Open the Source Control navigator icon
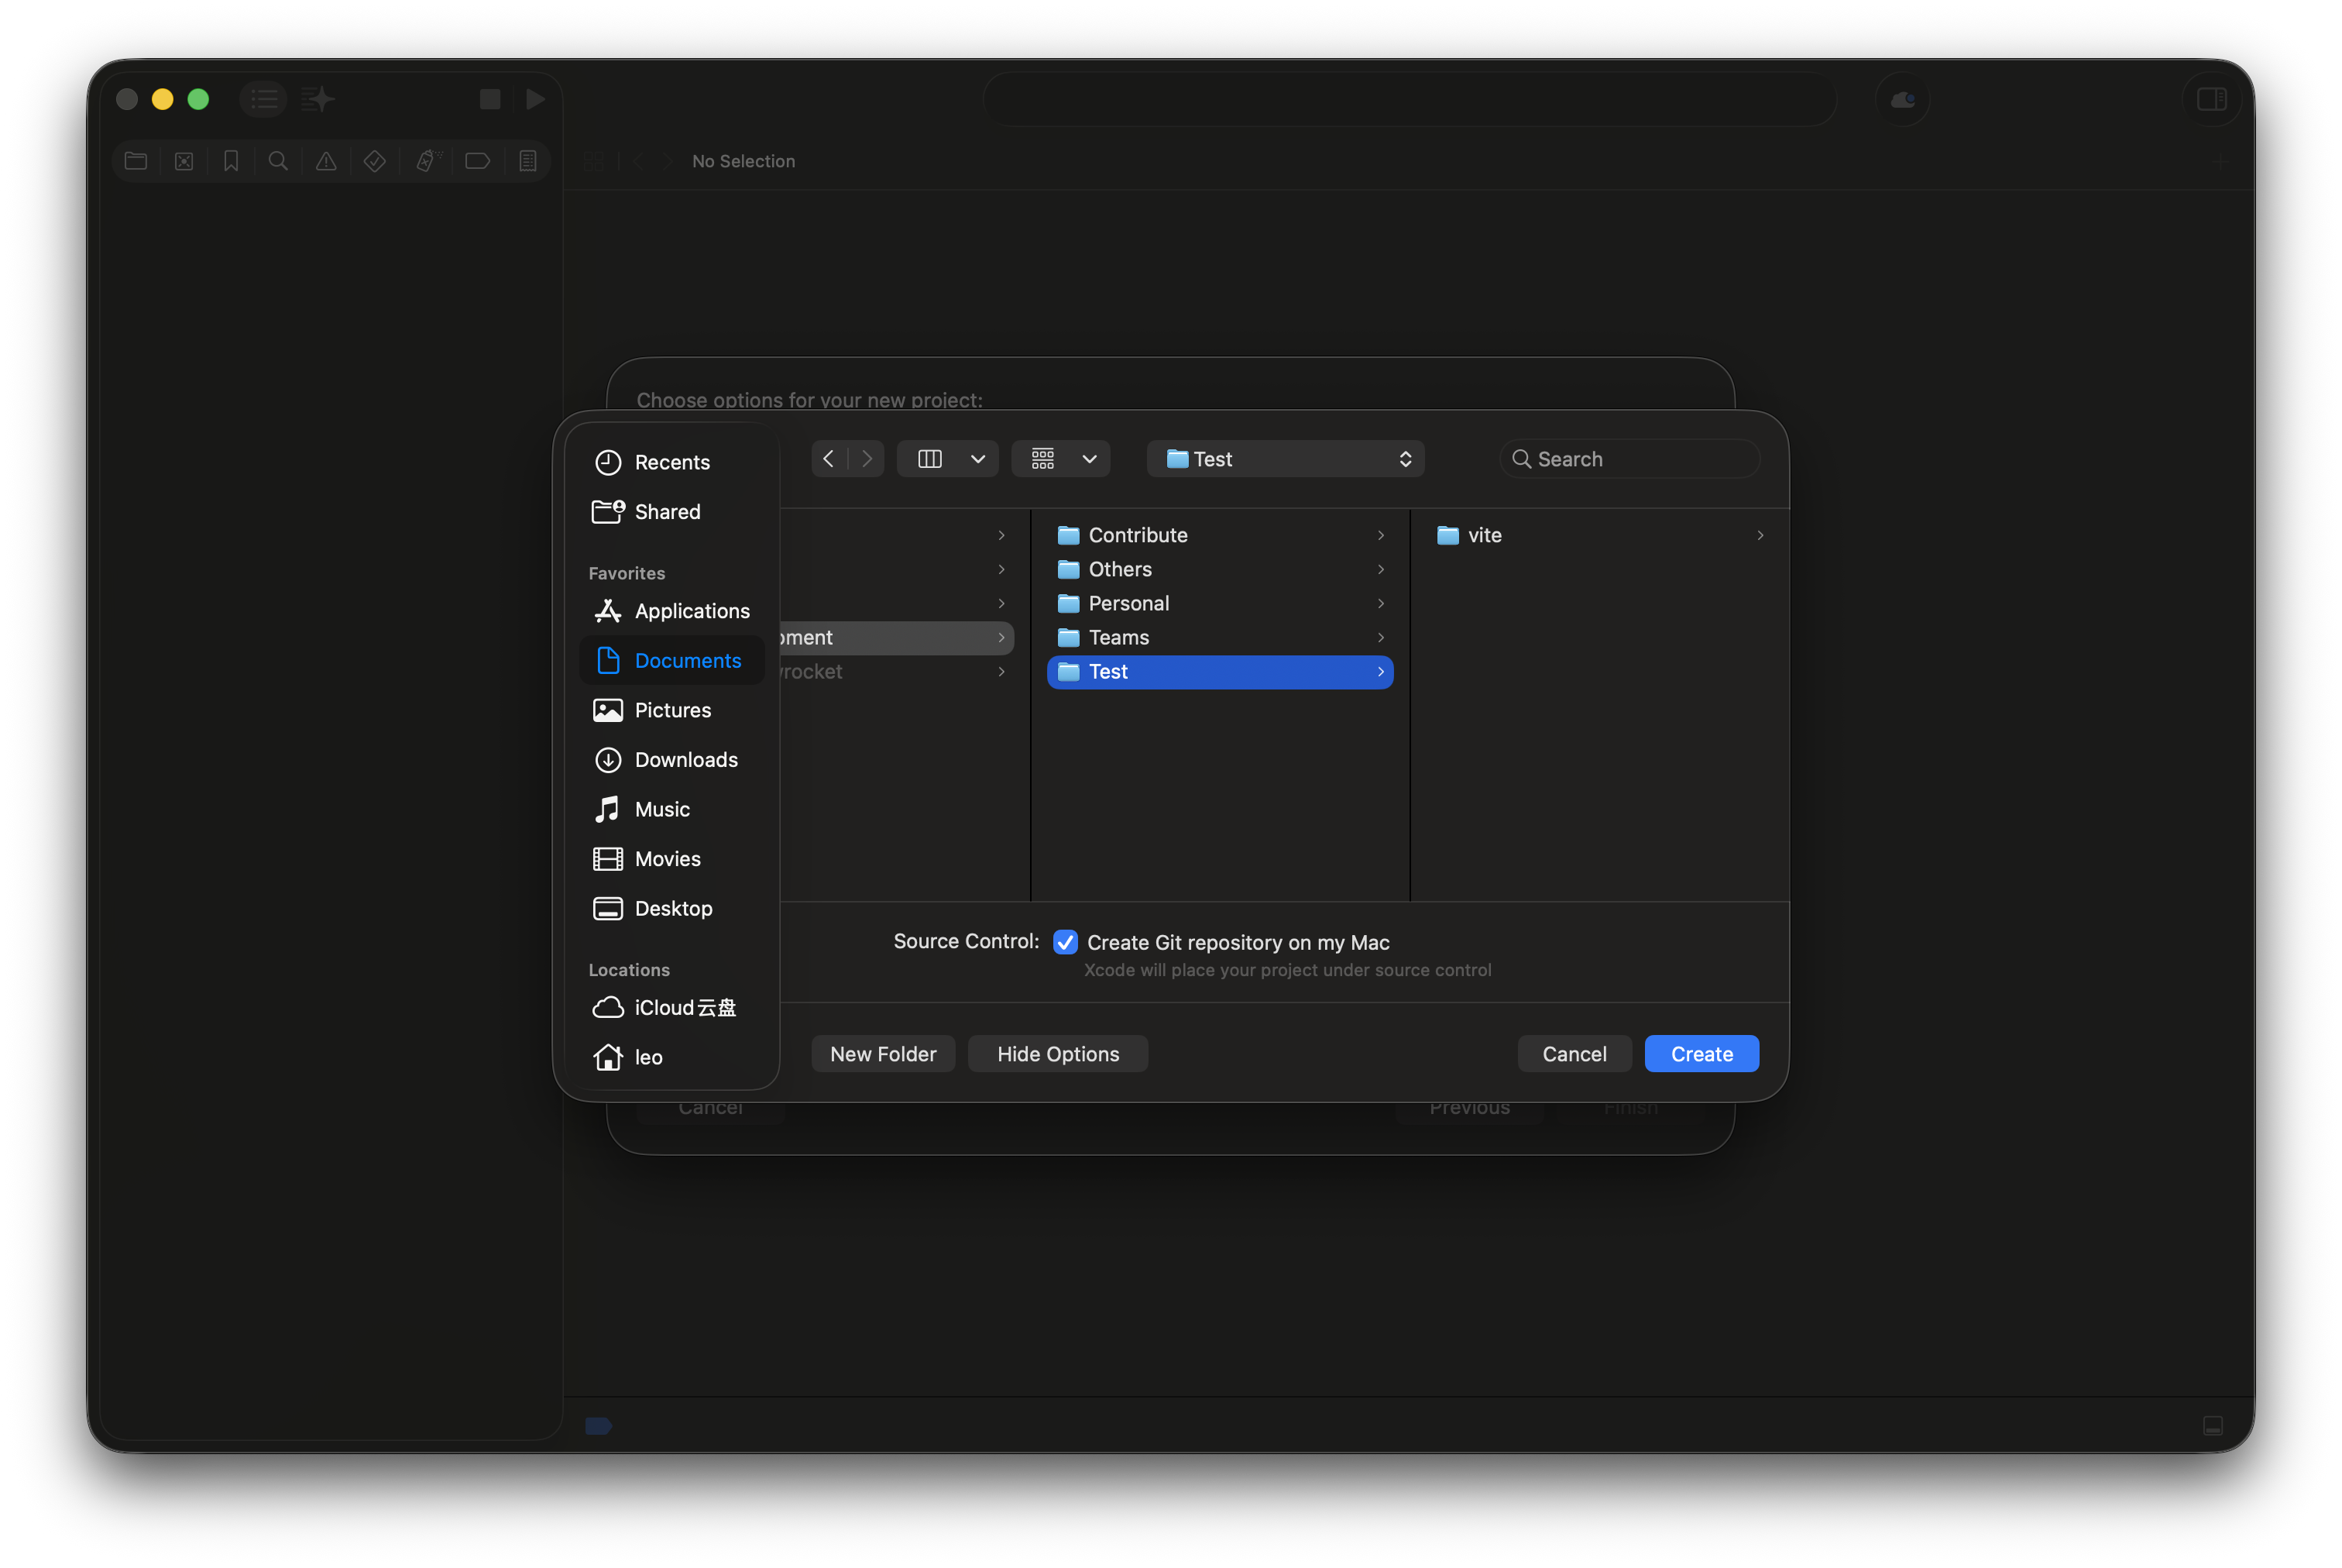2342x1568 pixels. pyautogui.click(x=184, y=161)
